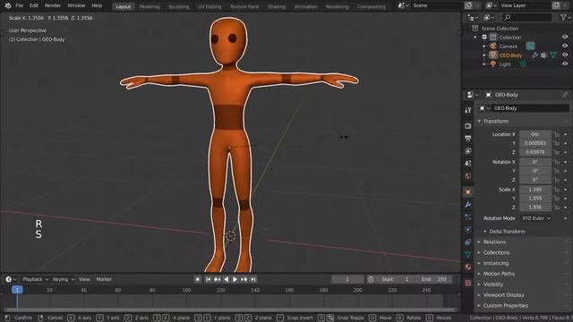
Task: Open the Playback dropdown in timeline
Action: pos(35,279)
